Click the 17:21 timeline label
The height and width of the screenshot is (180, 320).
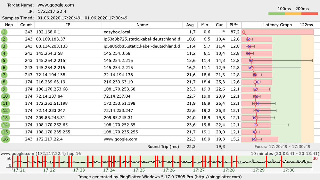pos(19,170)
